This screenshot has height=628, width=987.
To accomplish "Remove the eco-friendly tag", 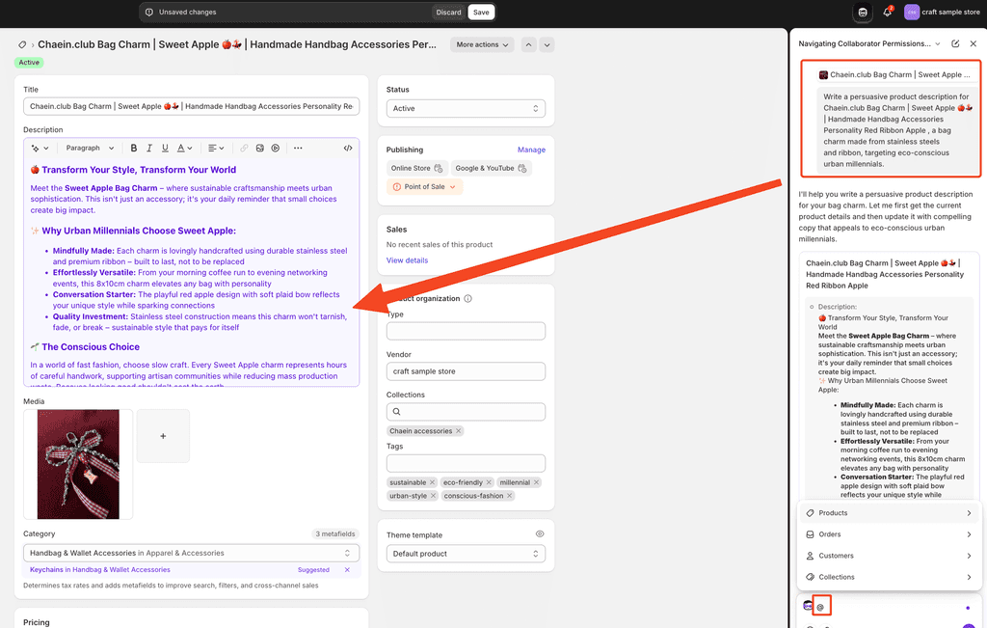I will (489, 482).
